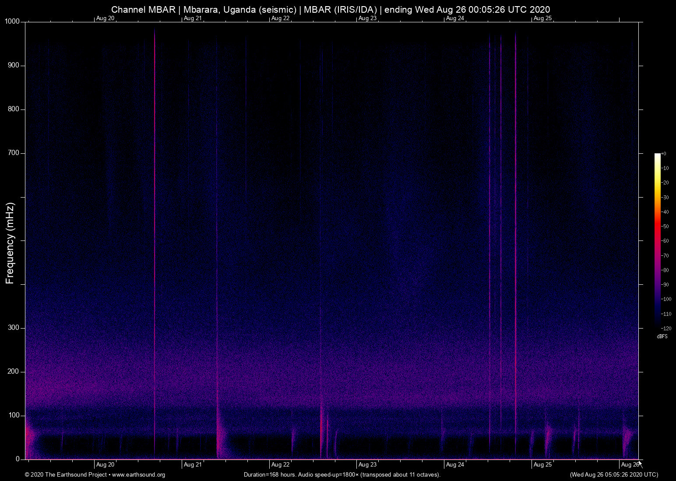Click the 700 mHz frequency tick label
This screenshot has width=676, height=481.
click(x=14, y=153)
